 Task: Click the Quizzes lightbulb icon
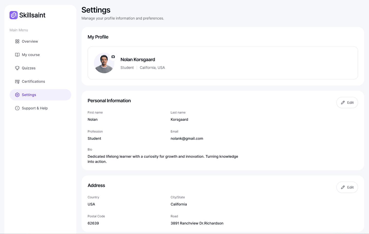point(17,68)
